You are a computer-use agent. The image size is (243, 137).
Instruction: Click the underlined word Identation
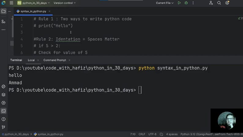(68, 39)
